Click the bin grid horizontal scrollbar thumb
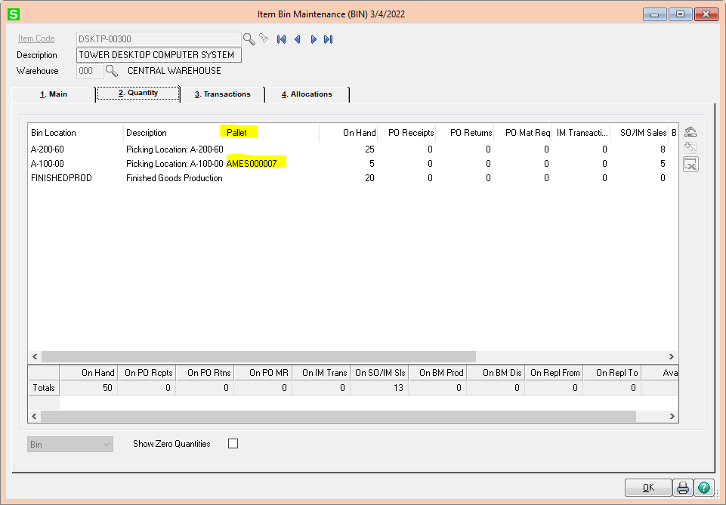 pos(258,356)
